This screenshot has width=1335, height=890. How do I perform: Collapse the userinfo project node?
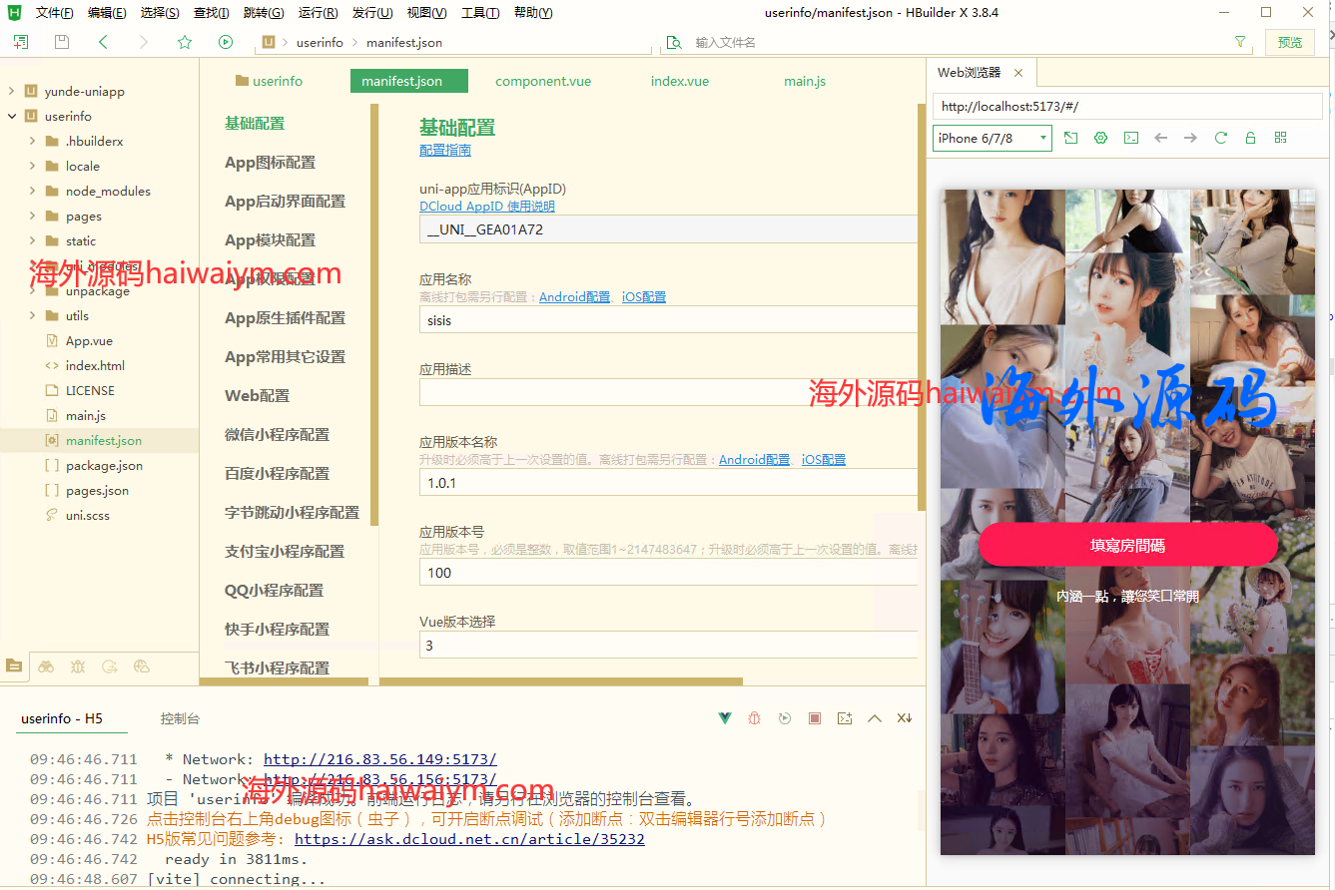point(12,117)
